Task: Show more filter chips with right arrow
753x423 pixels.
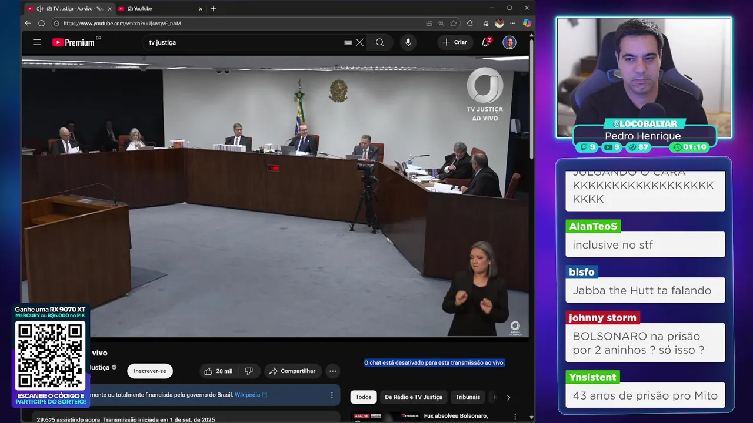Action: pos(508,398)
